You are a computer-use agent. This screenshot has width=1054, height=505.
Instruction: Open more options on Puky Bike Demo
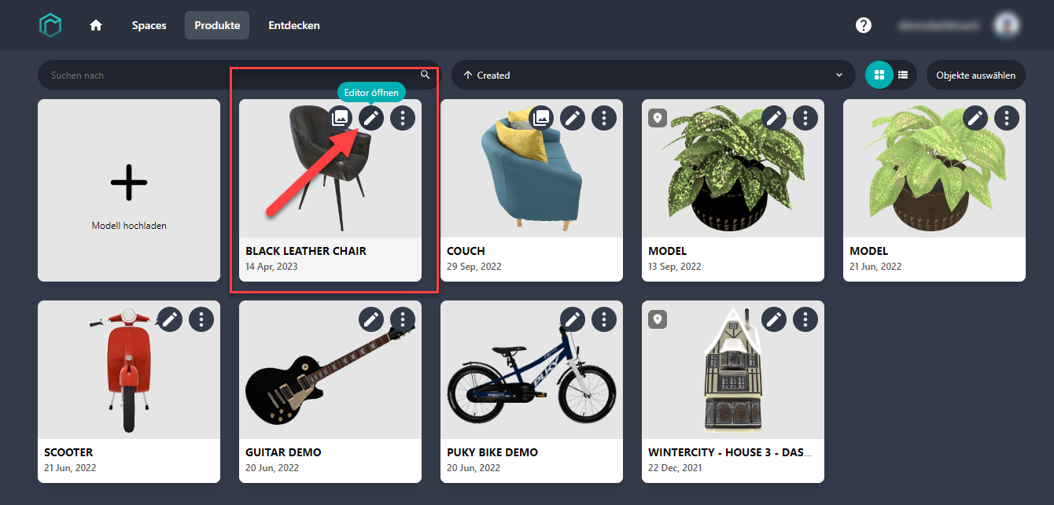click(604, 319)
